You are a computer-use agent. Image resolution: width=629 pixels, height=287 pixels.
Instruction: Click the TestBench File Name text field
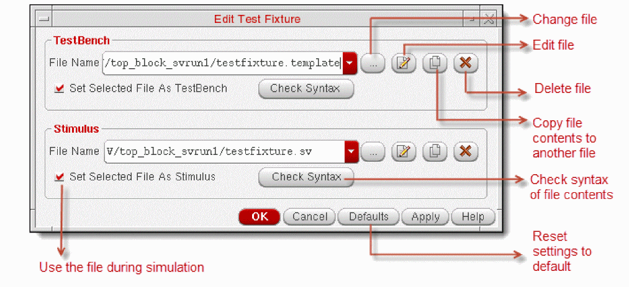point(222,63)
